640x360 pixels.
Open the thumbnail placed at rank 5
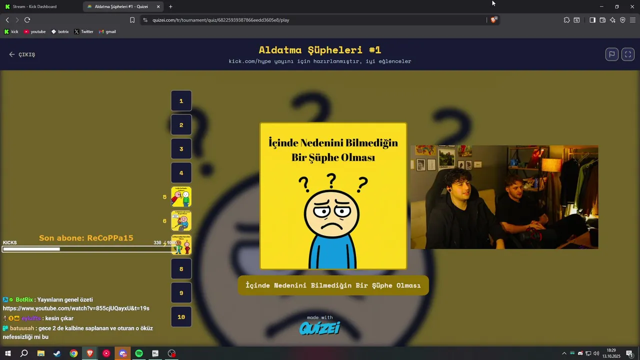point(181,197)
